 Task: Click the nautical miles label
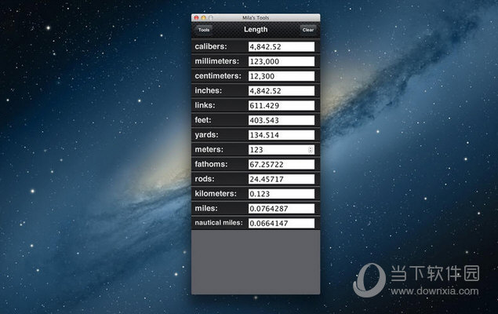pos(219,223)
